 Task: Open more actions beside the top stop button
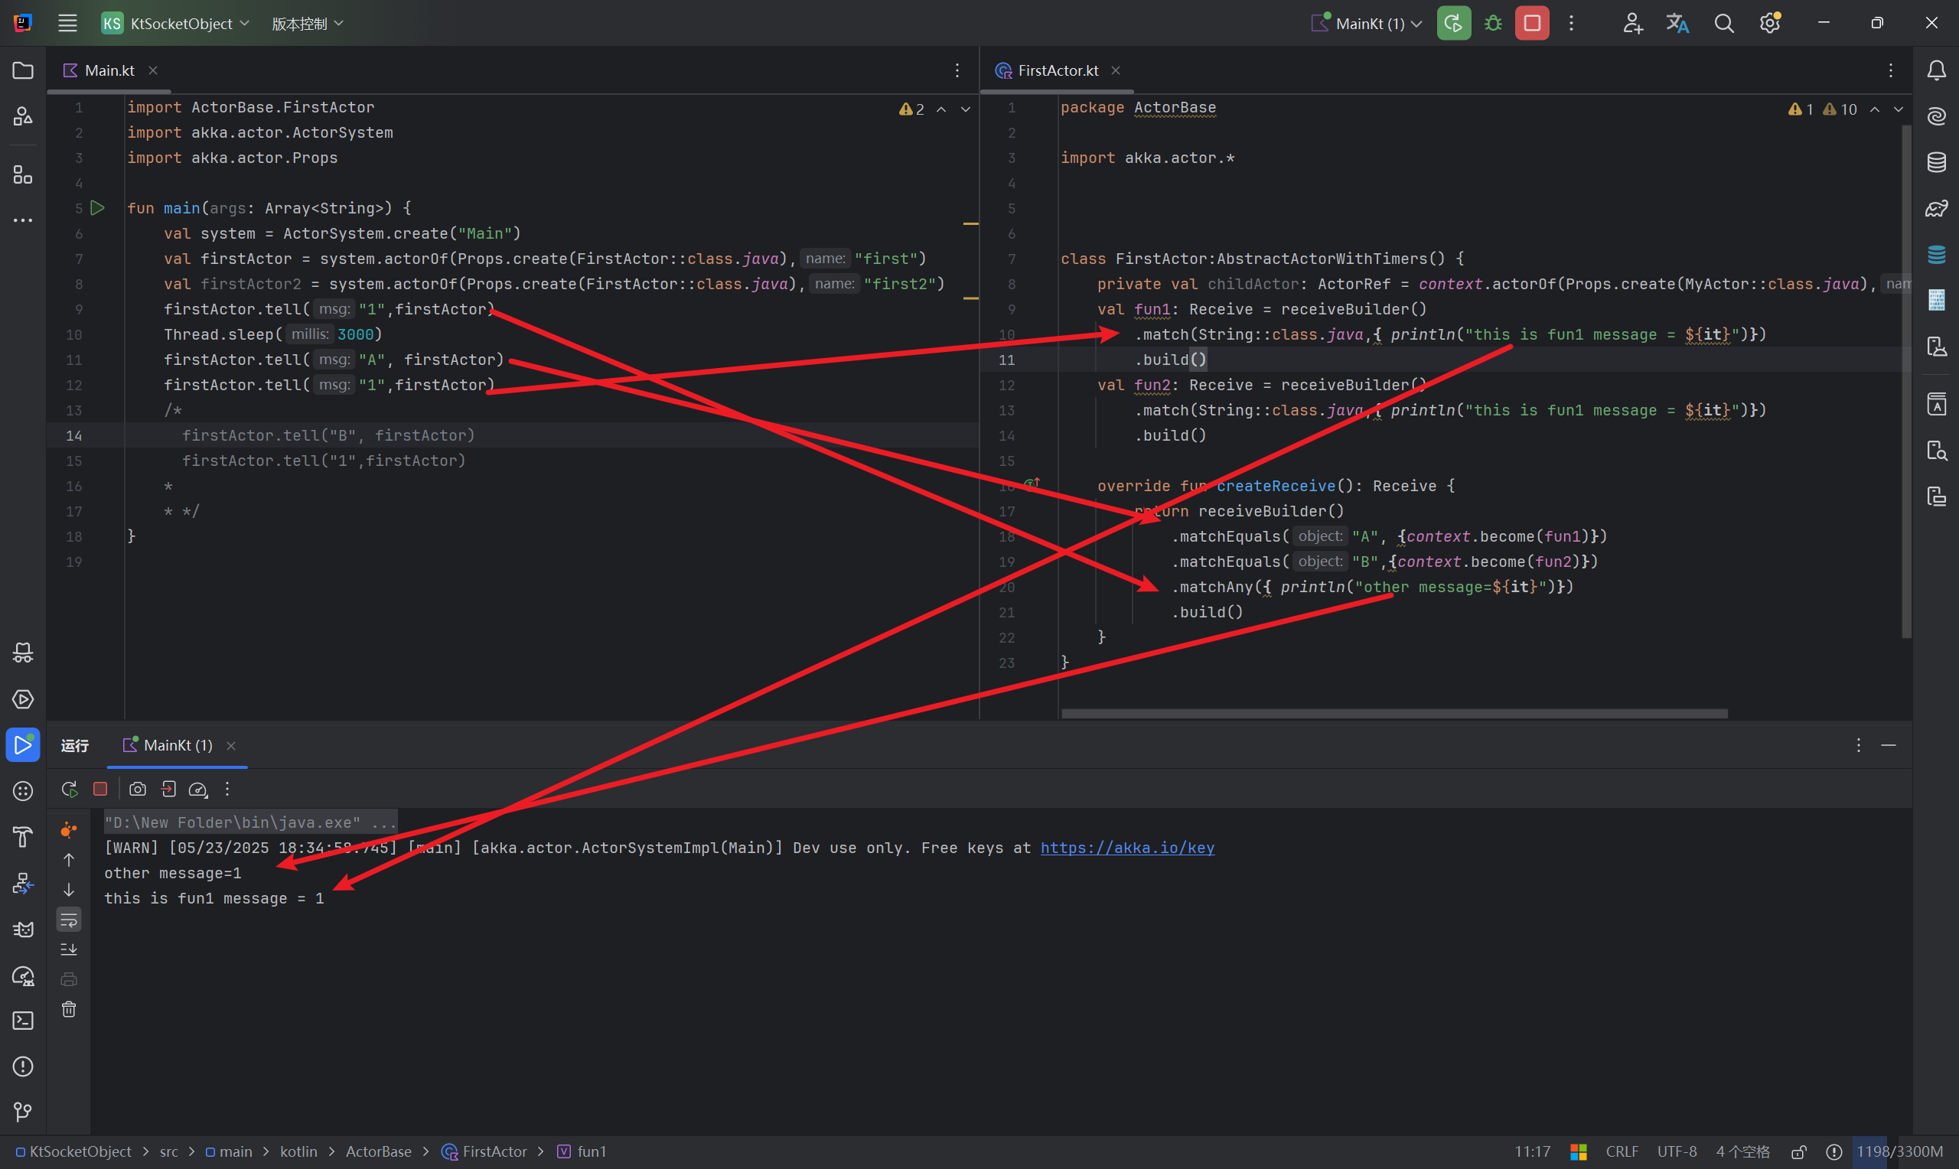(x=1571, y=23)
